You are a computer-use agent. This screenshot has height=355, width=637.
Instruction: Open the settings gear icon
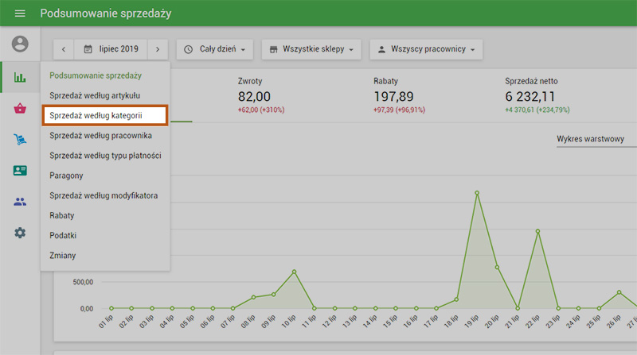[20, 233]
